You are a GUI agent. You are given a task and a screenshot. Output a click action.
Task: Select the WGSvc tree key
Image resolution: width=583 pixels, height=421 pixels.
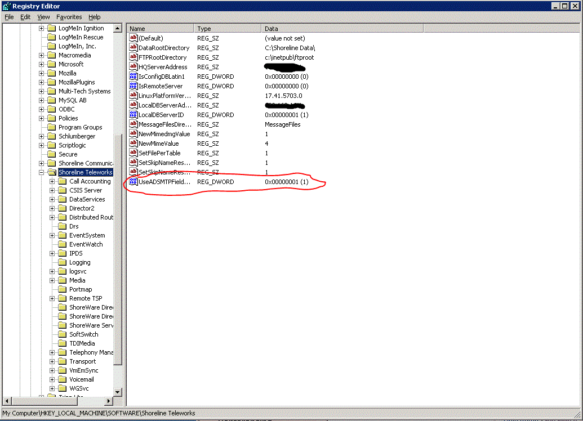[x=79, y=388]
